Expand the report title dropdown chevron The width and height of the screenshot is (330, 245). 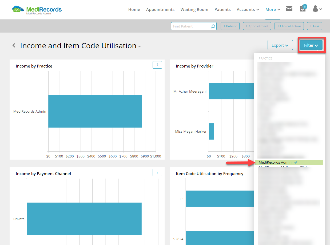[x=140, y=46]
